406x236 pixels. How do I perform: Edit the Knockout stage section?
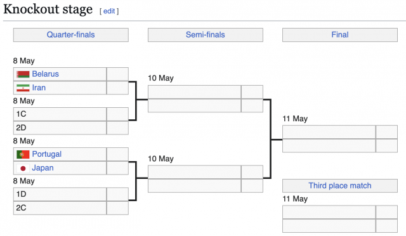click(x=109, y=11)
